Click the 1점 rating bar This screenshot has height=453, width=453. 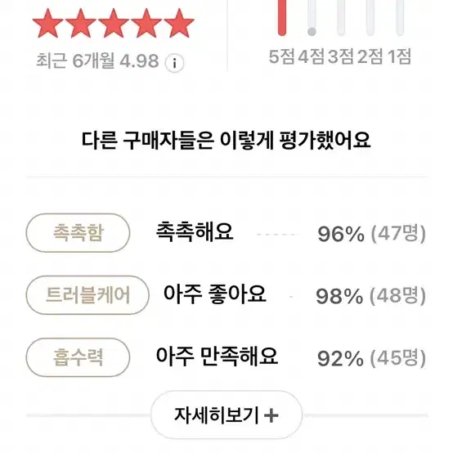(400, 18)
